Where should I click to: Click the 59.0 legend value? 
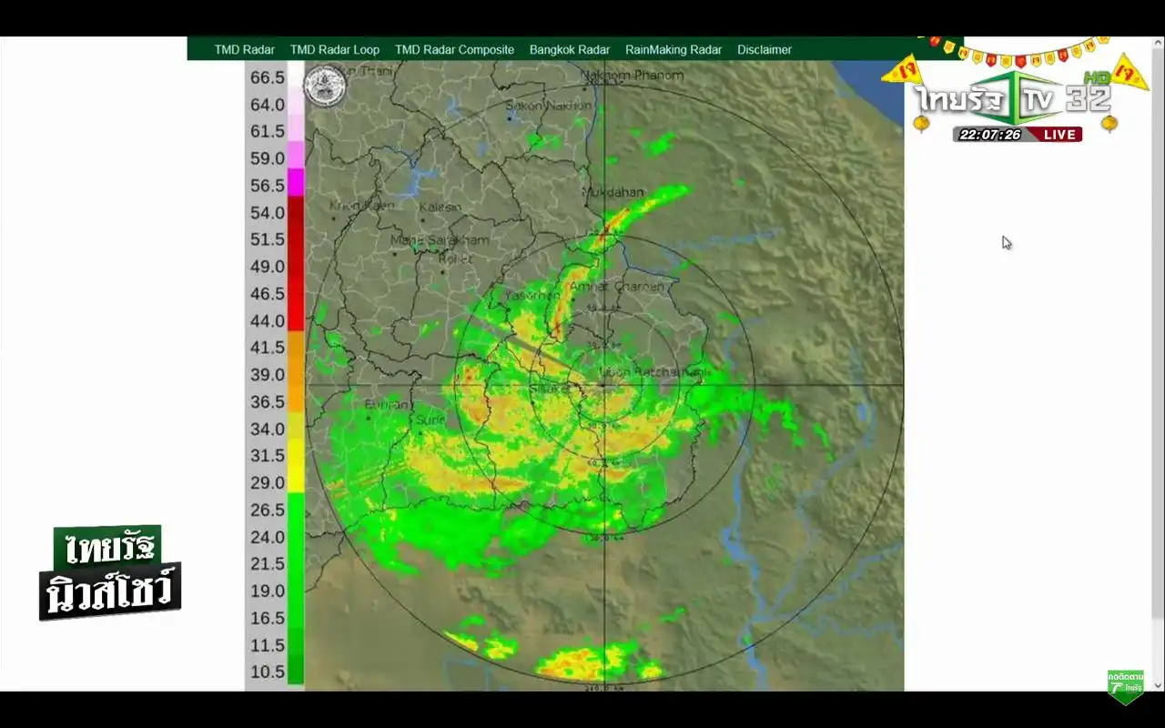click(268, 158)
